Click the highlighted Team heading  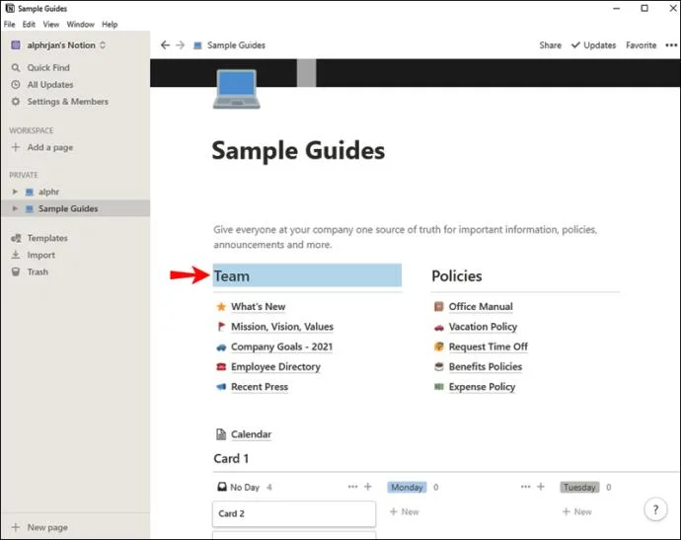[x=307, y=275]
